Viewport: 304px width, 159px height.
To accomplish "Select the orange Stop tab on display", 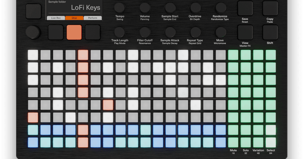I will click(x=74, y=18).
